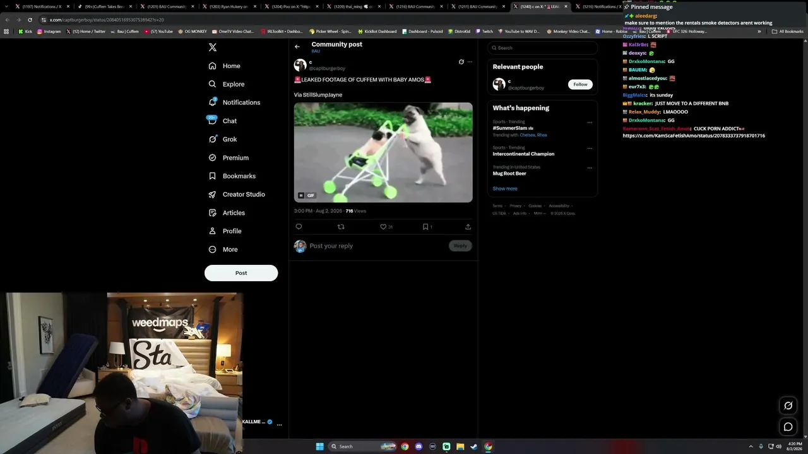Open the account switcher three-dot menu
The image size is (808, 454).
coord(279,424)
